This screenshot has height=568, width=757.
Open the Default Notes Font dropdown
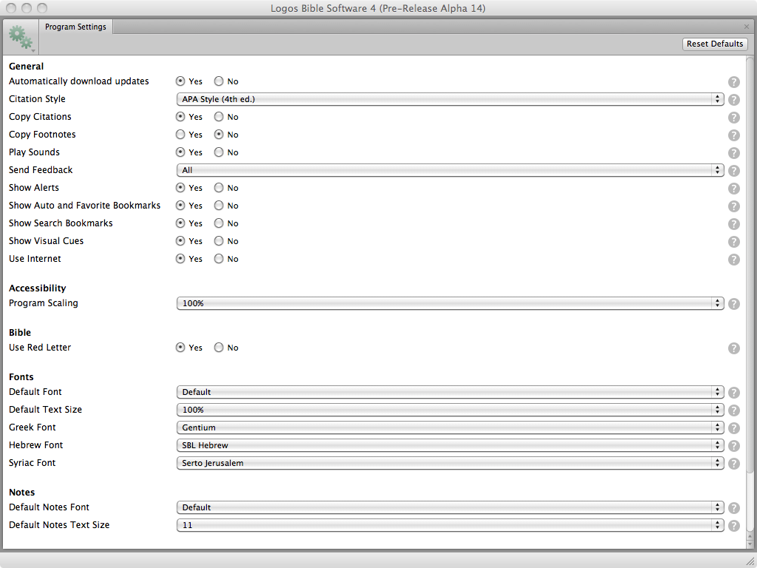(450, 507)
